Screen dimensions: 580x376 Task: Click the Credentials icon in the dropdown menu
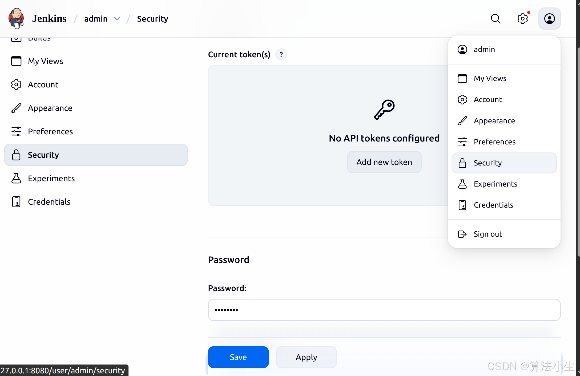462,205
